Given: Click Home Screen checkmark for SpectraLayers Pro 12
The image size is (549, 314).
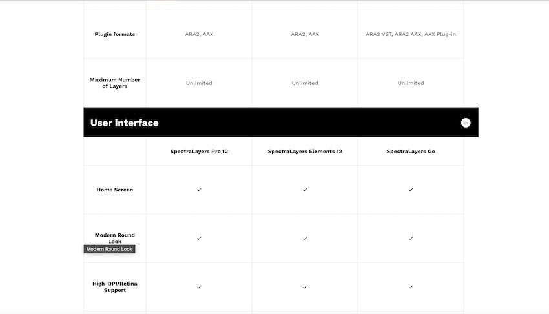Looking at the screenshot, I should click(199, 190).
